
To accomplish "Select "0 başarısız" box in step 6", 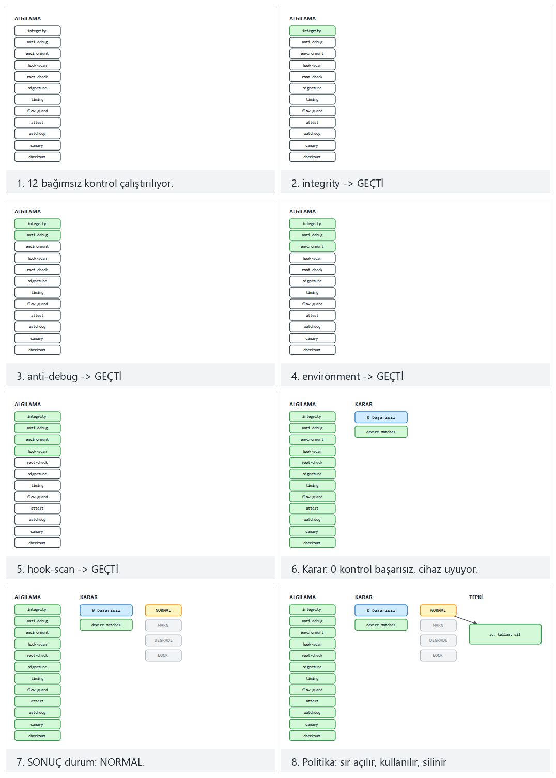I will tap(381, 417).
